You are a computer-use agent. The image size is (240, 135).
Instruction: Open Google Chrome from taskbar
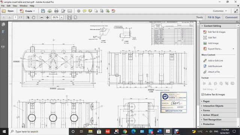(125, 132)
